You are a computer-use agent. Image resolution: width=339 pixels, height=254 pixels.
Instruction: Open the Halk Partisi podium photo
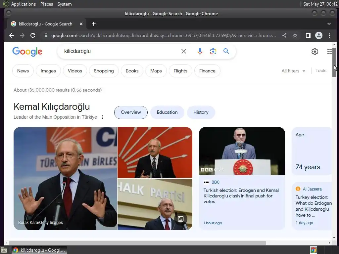coord(155,204)
